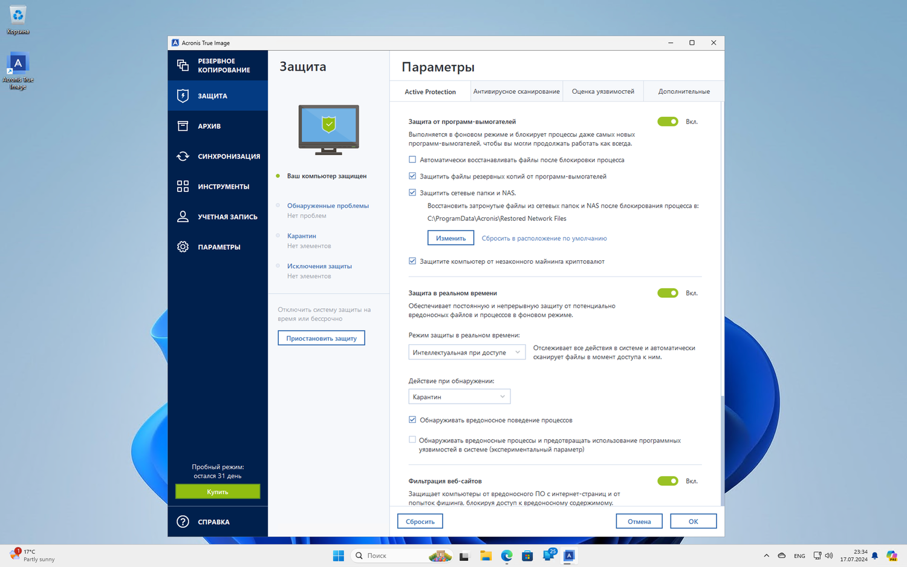Open the network status tray icon
The width and height of the screenshot is (907, 567).
pyautogui.click(x=817, y=556)
